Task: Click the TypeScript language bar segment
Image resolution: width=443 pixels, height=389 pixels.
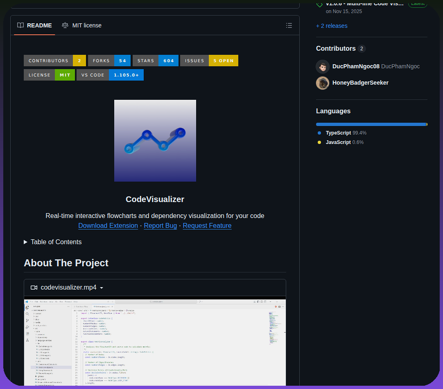Action: click(371, 124)
